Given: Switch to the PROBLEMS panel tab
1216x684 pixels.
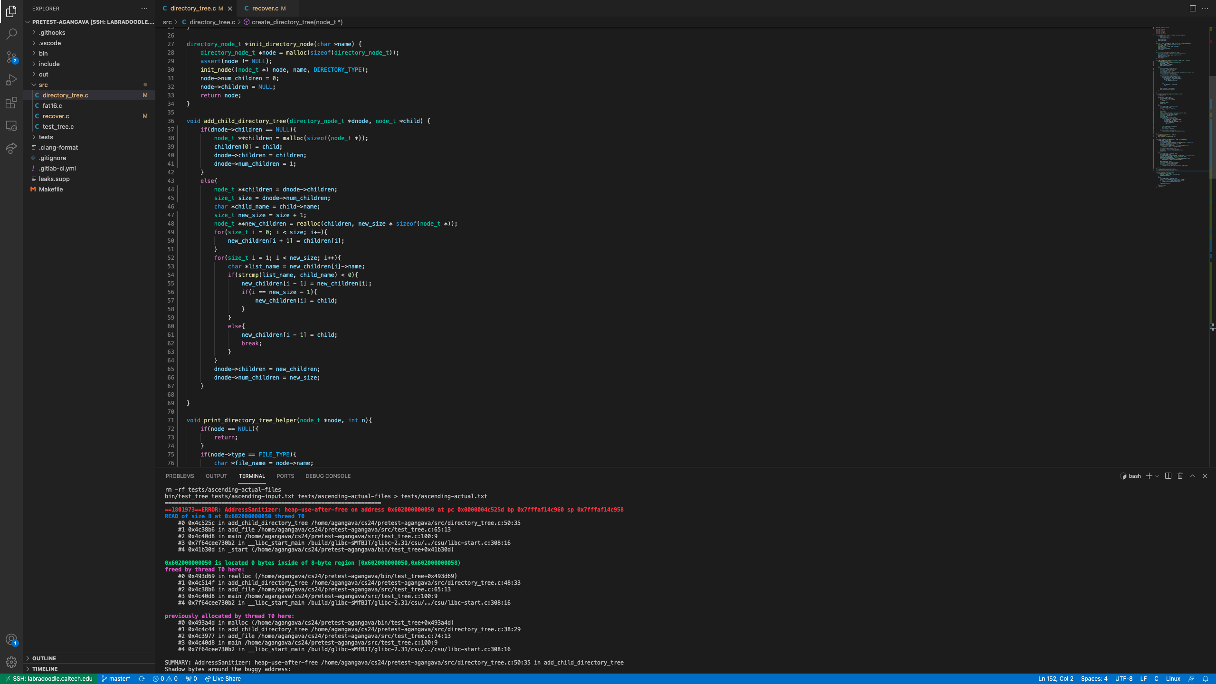Looking at the screenshot, I should (x=180, y=476).
